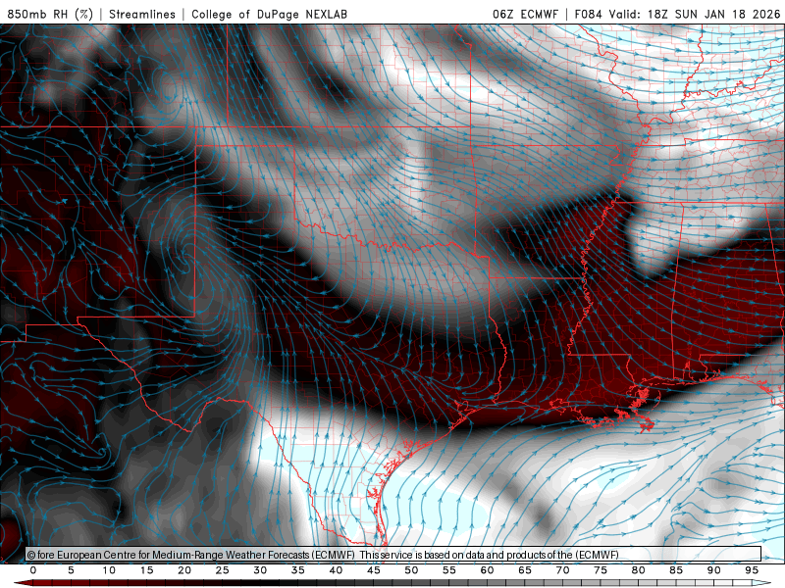Click the '40' value on the color scale

click(336, 570)
